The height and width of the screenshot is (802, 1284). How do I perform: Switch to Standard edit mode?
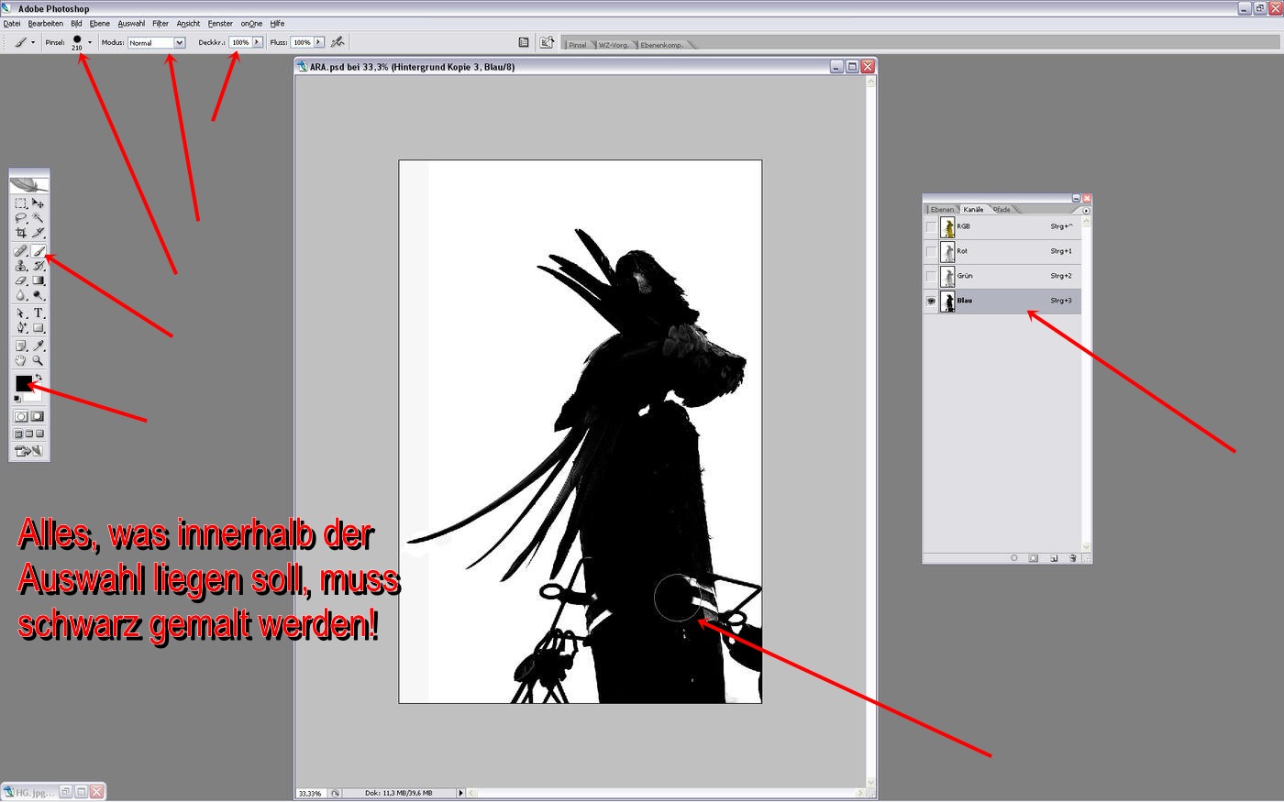21,415
